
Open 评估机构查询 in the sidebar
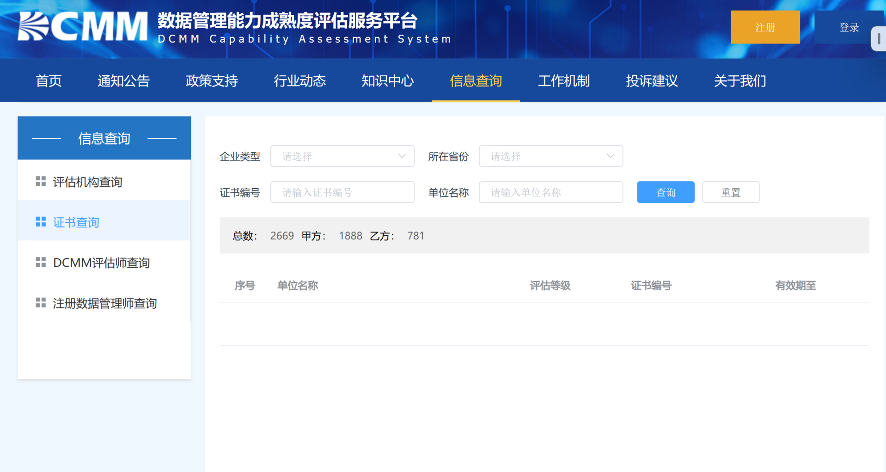tap(104, 181)
